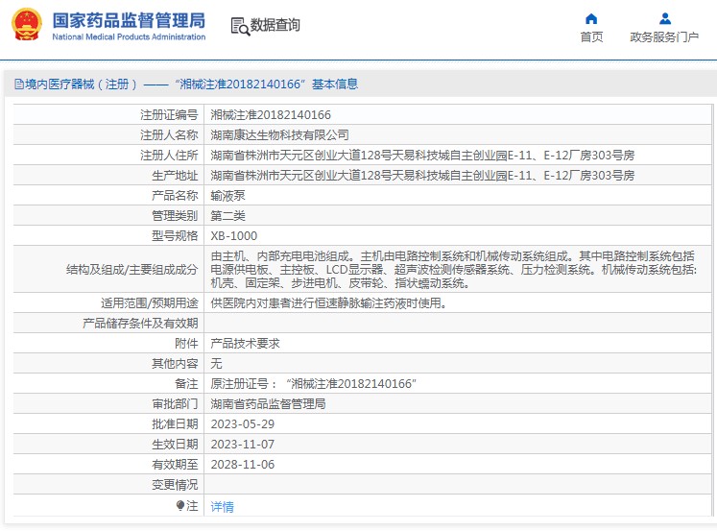Click the 备注 label
This screenshot has height=531, width=717.
[186, 384]
